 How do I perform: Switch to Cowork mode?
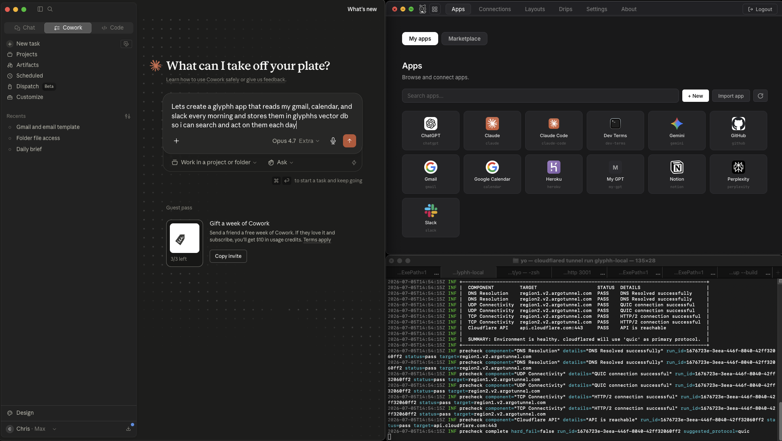tap(68, 28)
